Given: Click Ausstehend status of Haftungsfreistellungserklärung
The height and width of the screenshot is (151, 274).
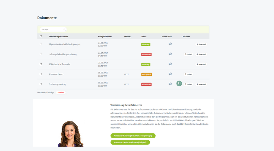Looking at the screenshot, I should pyautogui.click(x=146, y=54).
